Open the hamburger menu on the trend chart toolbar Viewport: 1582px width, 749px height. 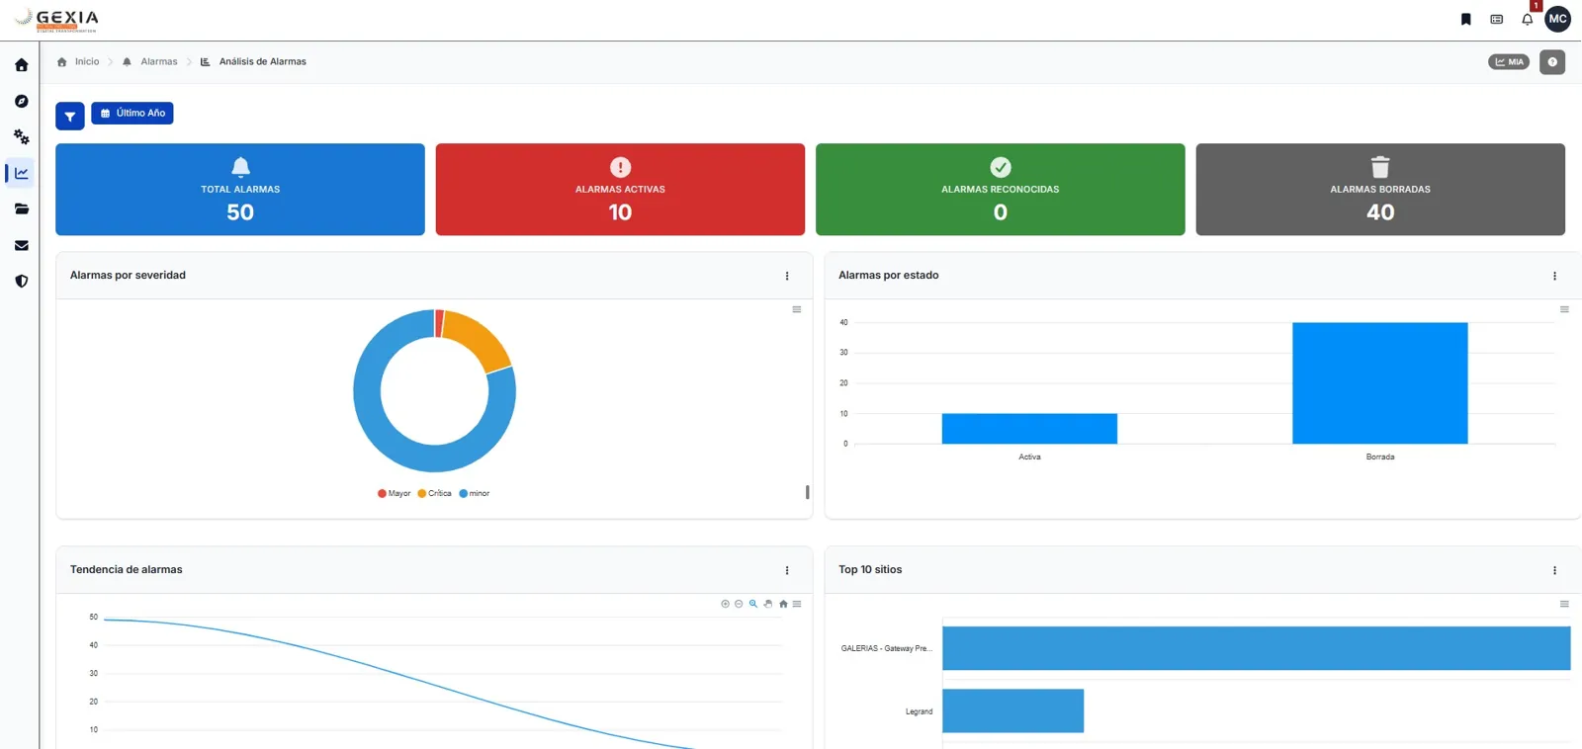click(797, 604)
